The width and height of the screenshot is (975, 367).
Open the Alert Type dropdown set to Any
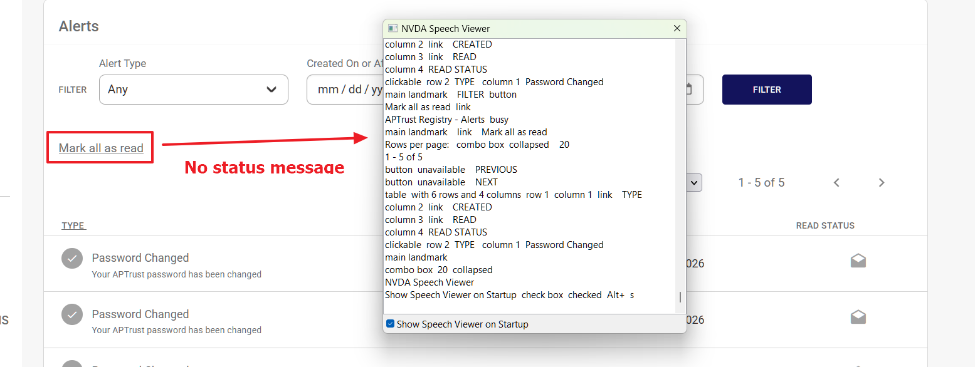(x=194, y=90)
